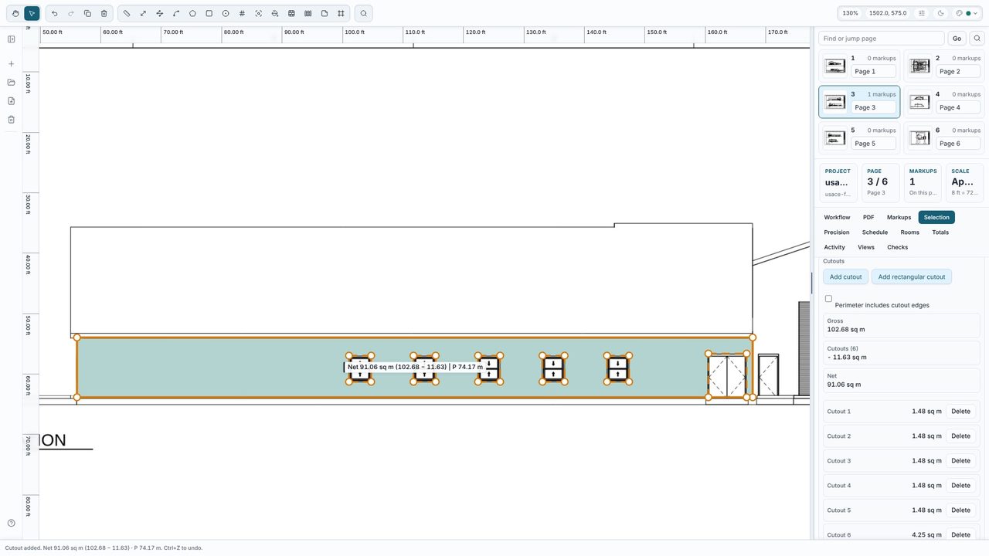The image size is (989, 556).
Task: Open the search magnifier in the top toolbar
Action: pyautogui.click(x=363, y=13)
